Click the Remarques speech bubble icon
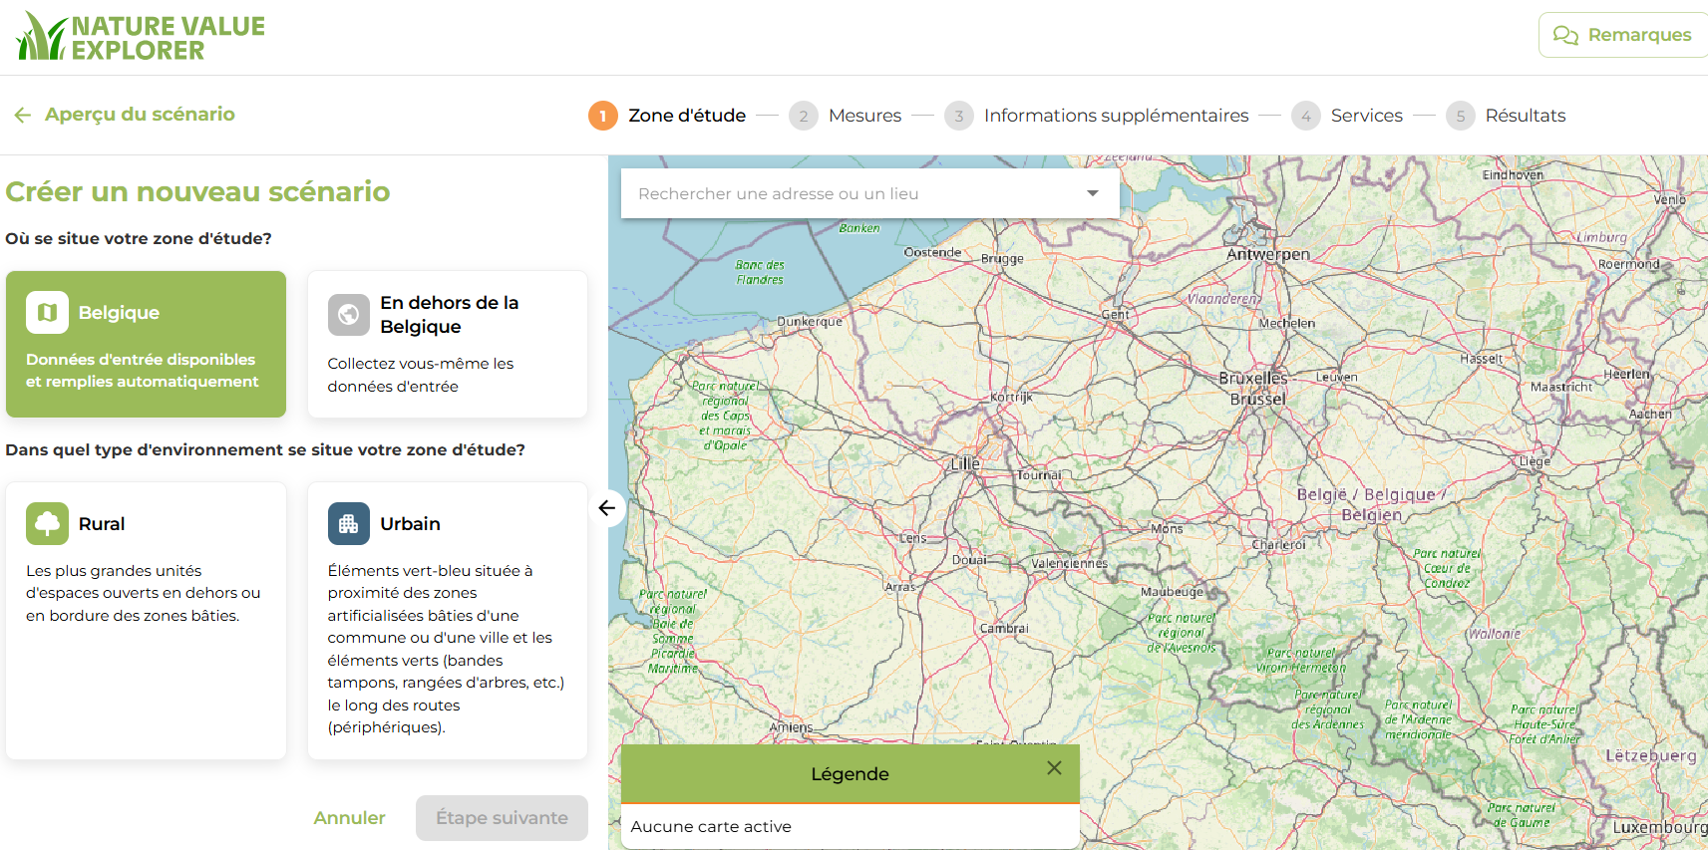Image resolution: width=1708 pixels, height=850 pixels. pos(1565,36)
